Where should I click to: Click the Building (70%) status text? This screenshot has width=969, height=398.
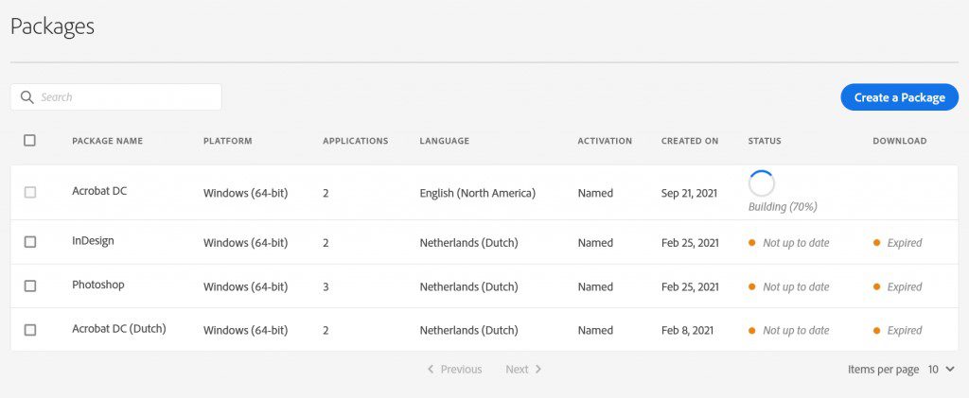pos(782,206)
